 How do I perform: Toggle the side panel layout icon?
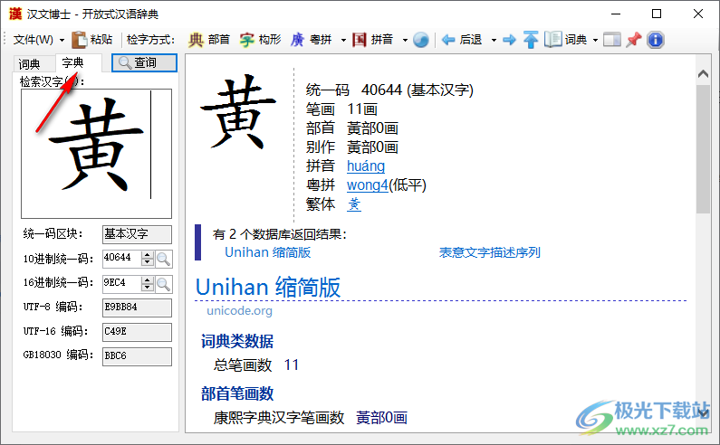tap(611, 40)
